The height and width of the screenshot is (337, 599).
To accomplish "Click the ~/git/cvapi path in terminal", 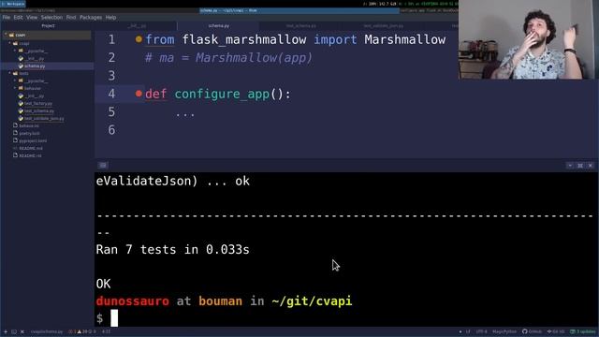I will (312, 301).
